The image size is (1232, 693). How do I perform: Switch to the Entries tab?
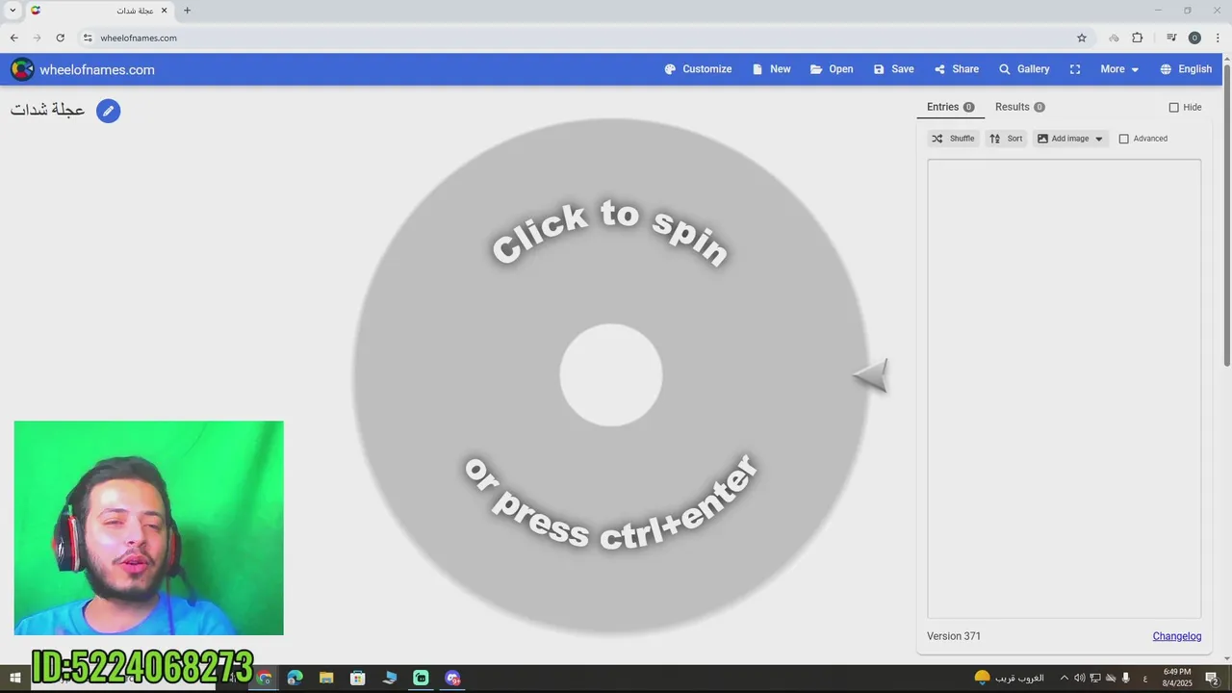[950, 107]
